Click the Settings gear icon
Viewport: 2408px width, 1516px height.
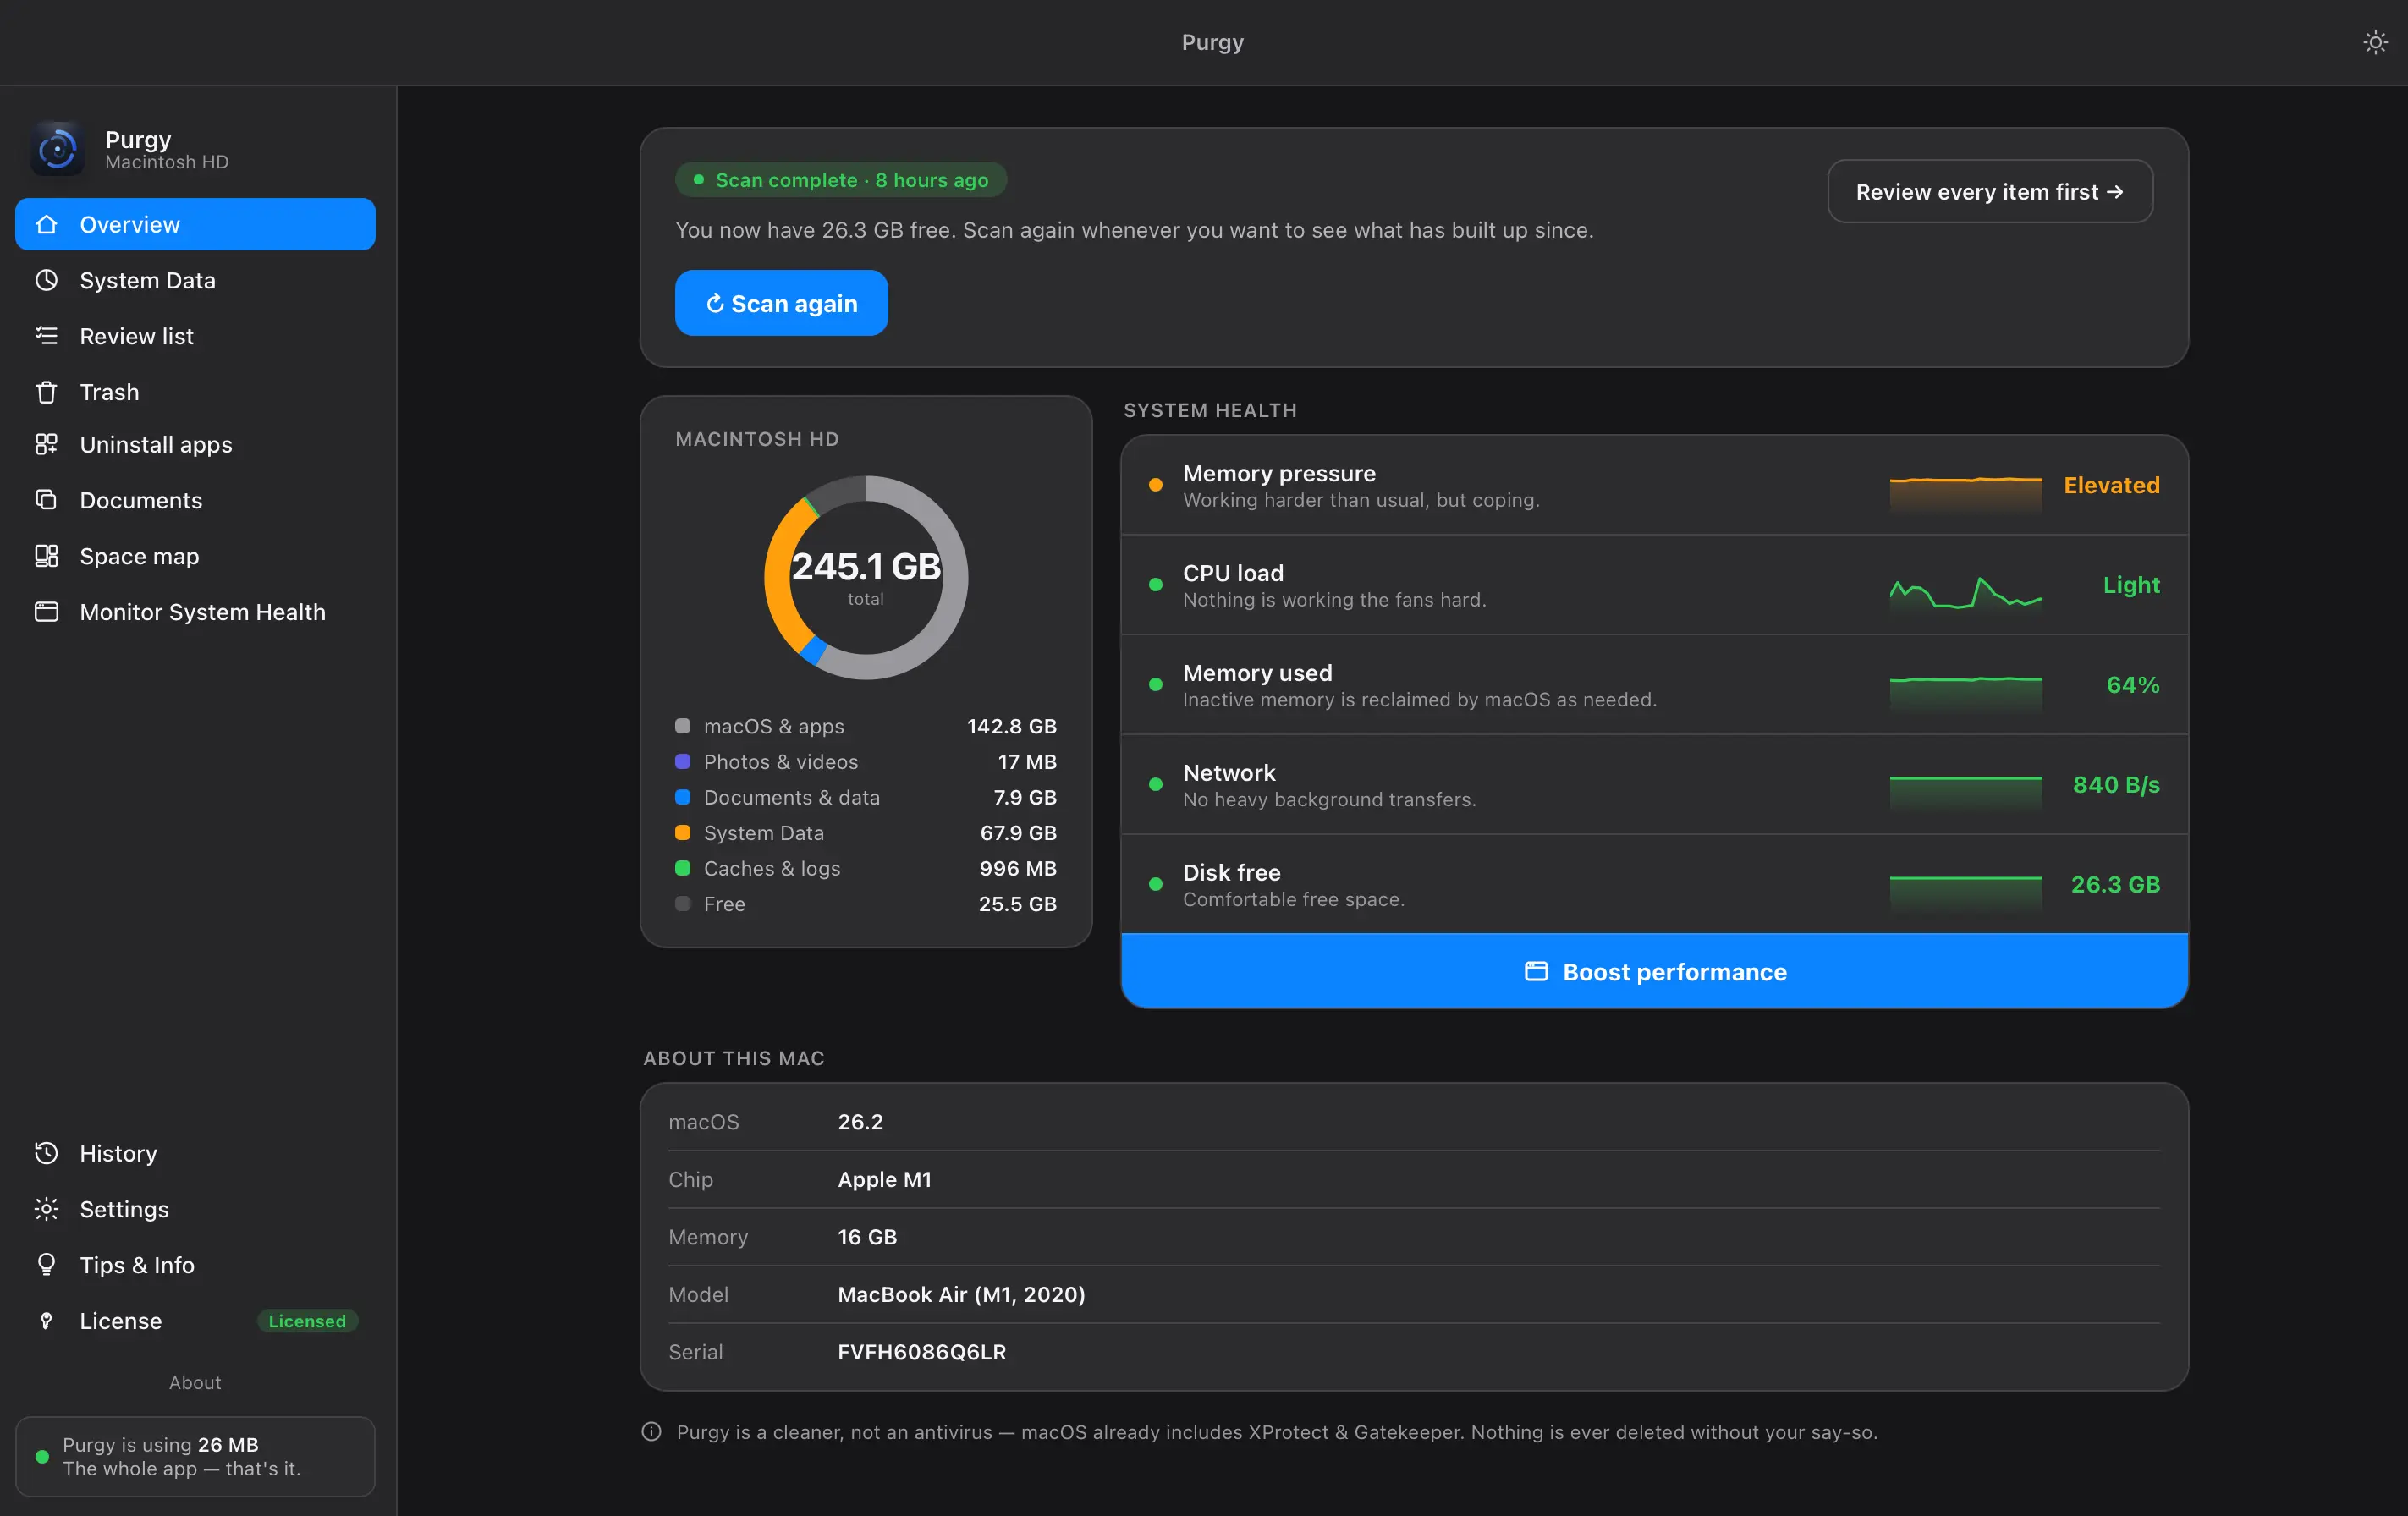click(x=46, y=1209)
